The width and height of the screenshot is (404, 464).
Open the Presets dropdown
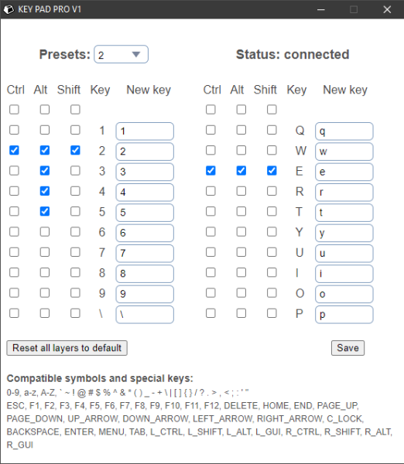(x=122, y=54)
